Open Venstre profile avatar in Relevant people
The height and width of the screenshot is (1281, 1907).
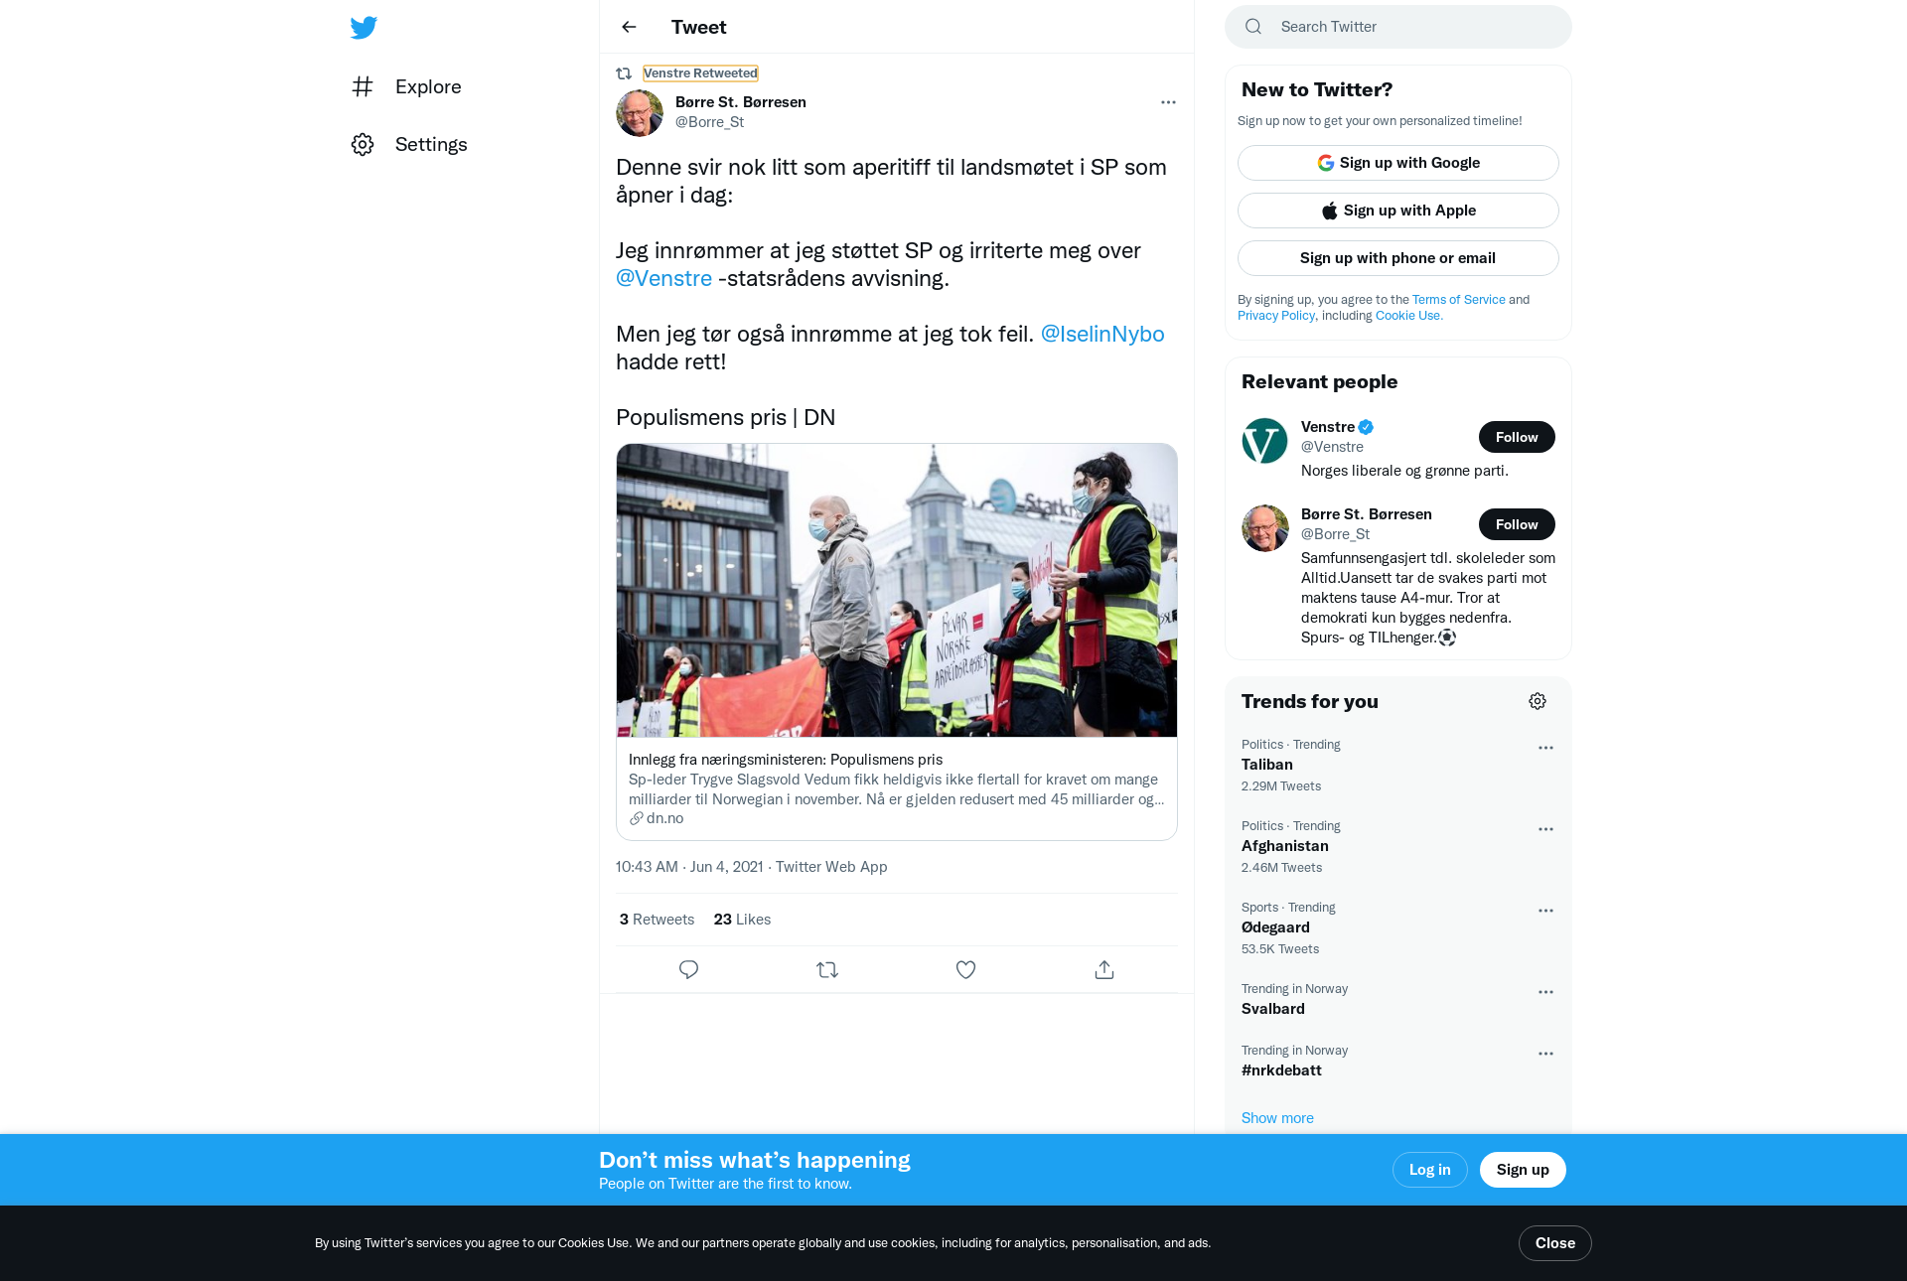click(1265, 441)
